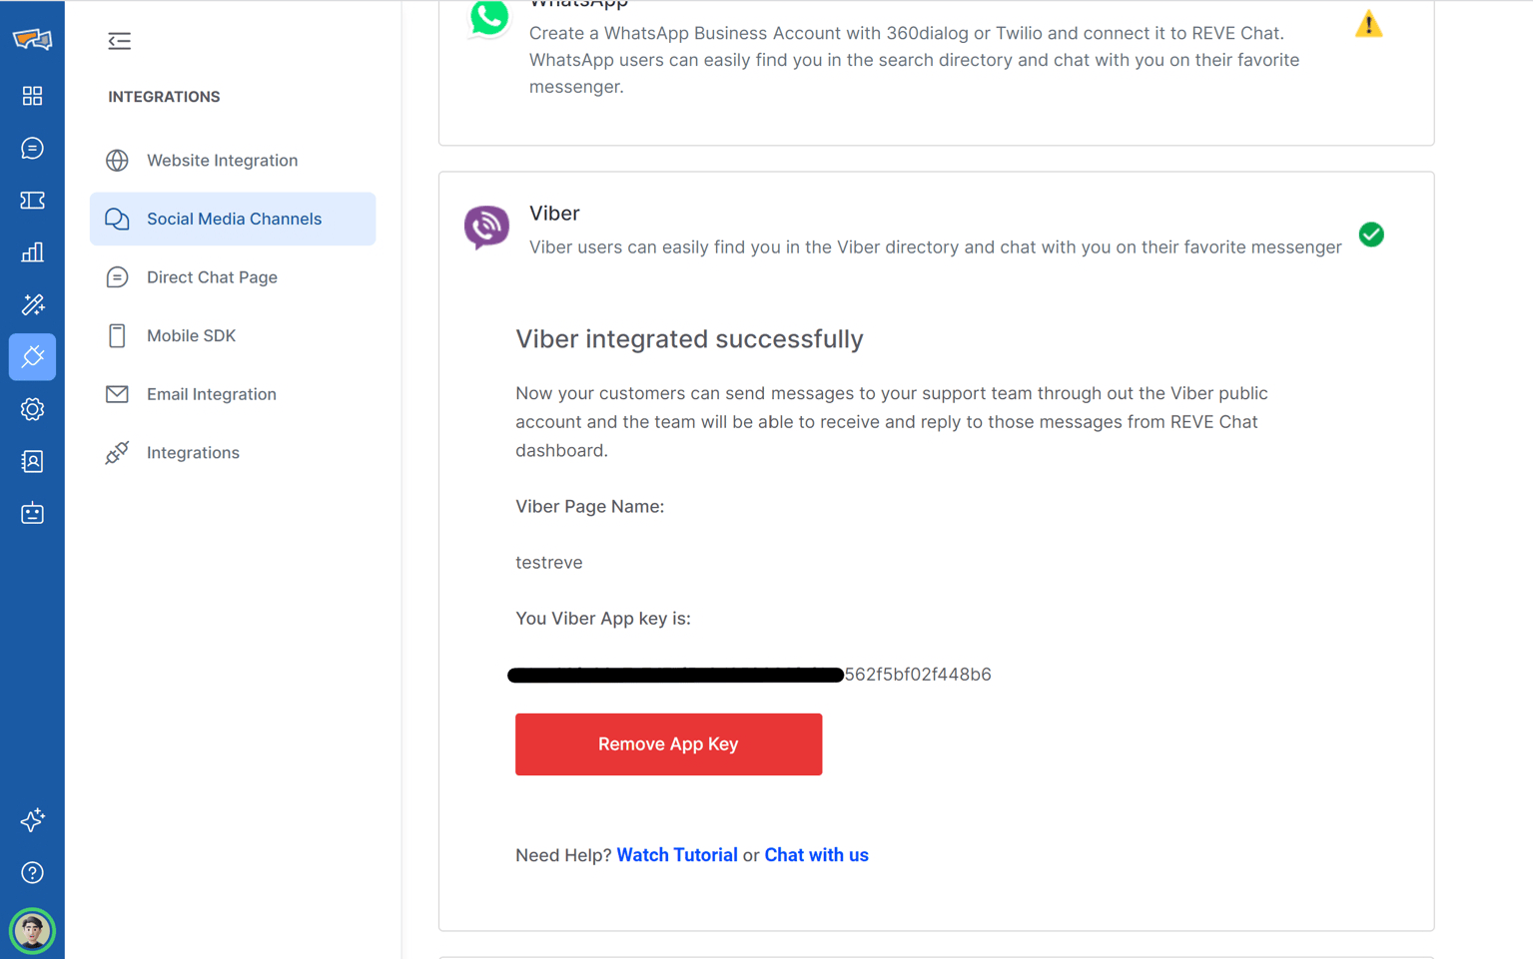Click the INTEGRATIONS section heading
The width and height of the screenshot is (1534, 959).
(164, 97)
